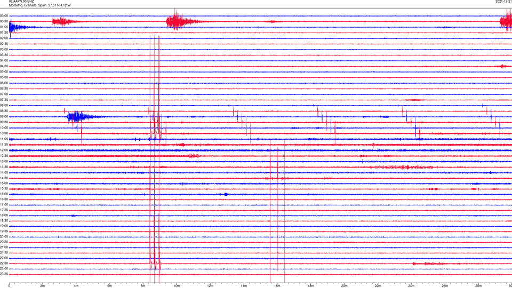Choose the 09:00 trace label
The image size is (512, 288).
(x=4, y=117)
